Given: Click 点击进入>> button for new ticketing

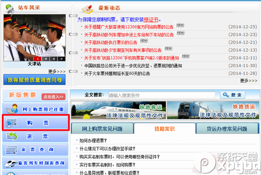Looking at the screenshot, I should [x=54, y=96].
